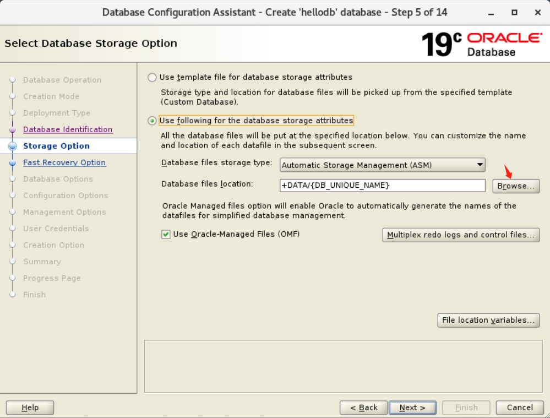Viewport: 550px width, 418px height.
Task: Click the Oracle 19c Database logo
Action: pos(482,44)
